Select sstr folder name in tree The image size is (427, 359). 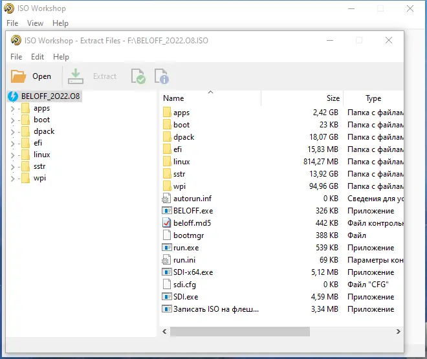tap(39, 166)
